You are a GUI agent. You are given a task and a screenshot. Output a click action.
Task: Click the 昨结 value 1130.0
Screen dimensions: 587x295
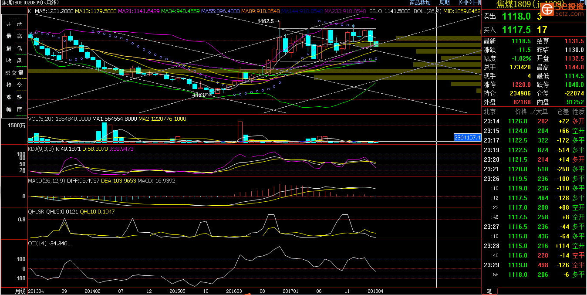pyautogui.click(x=574, y=50)
